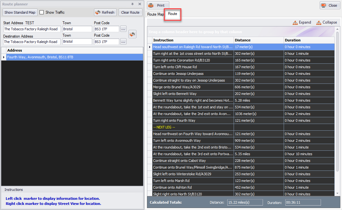Open start address lookup ellipsis button
The width and height of the screenshot is (342, 210).
coord(123,29)
